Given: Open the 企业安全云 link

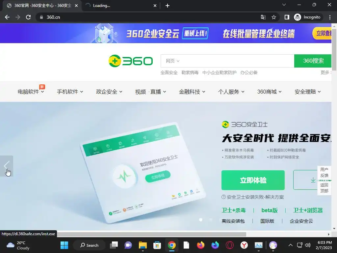Looking at the screenshot, I should [301, 221].
